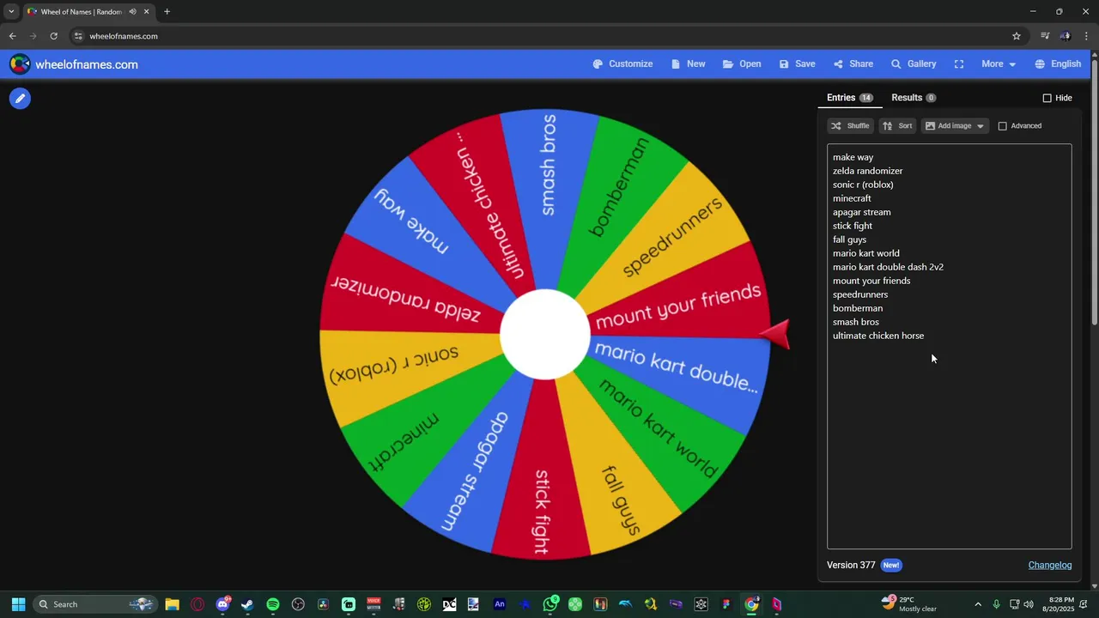Click the blue pencil edit icon
The height and width of the screenshot is (618, 1099).
[20, 99]
